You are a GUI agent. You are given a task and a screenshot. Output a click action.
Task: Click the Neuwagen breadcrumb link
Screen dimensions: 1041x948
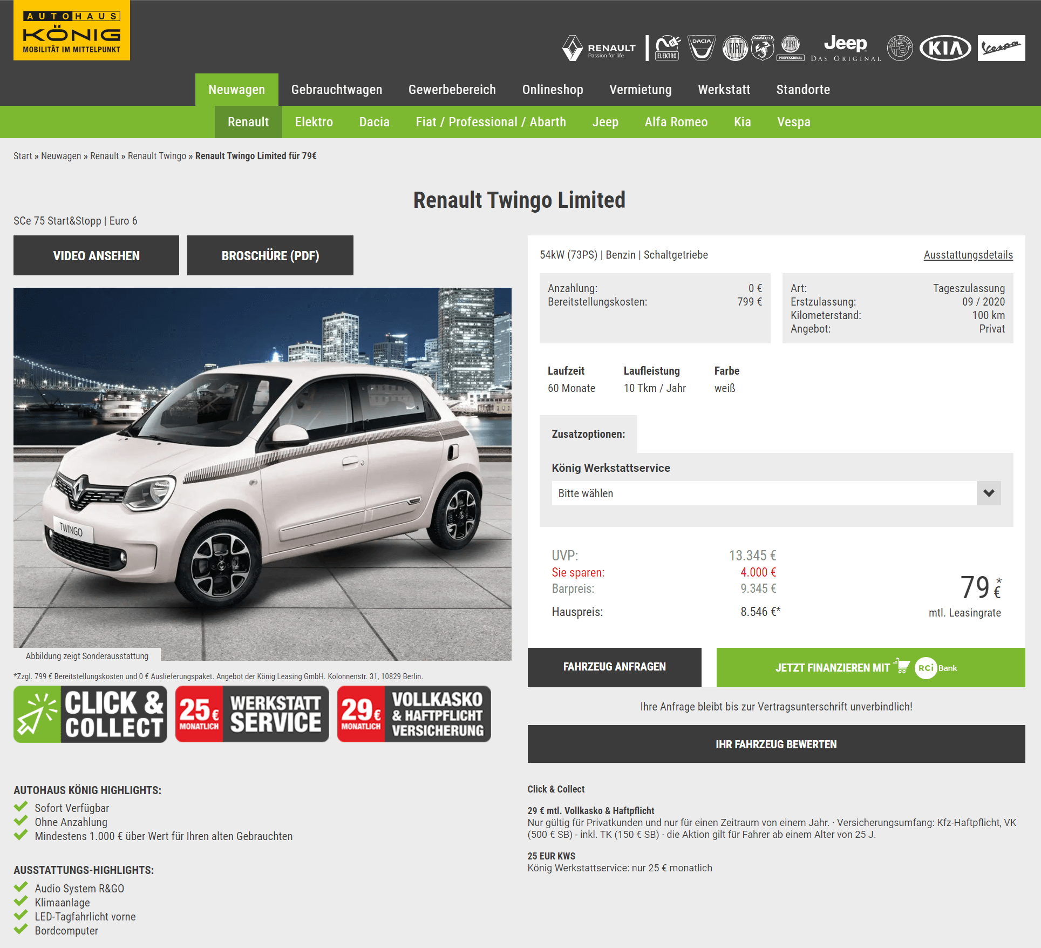(61, 156)
